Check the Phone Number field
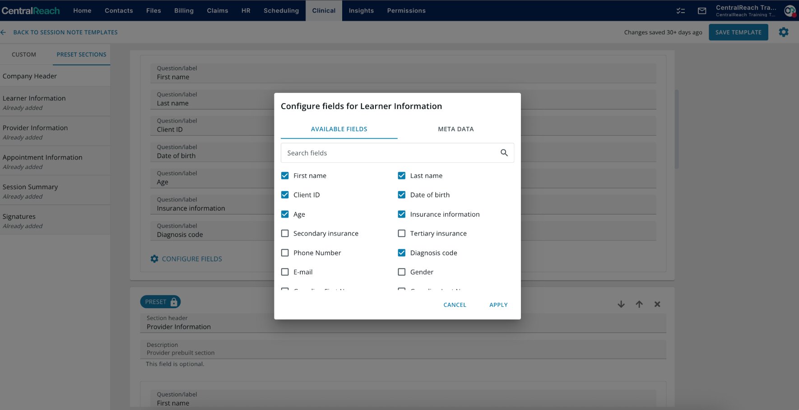Image resolution: width=799 pixels, height=410 pixels. 285,253
